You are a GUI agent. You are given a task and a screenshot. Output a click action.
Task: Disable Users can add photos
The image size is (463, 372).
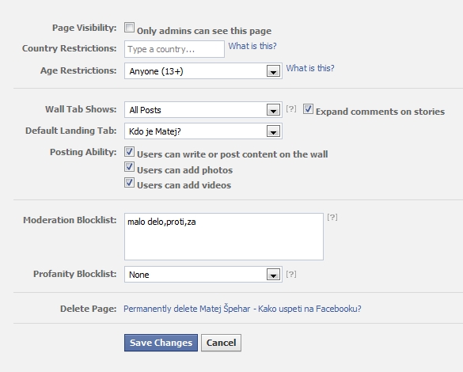(x=129, y=167)
